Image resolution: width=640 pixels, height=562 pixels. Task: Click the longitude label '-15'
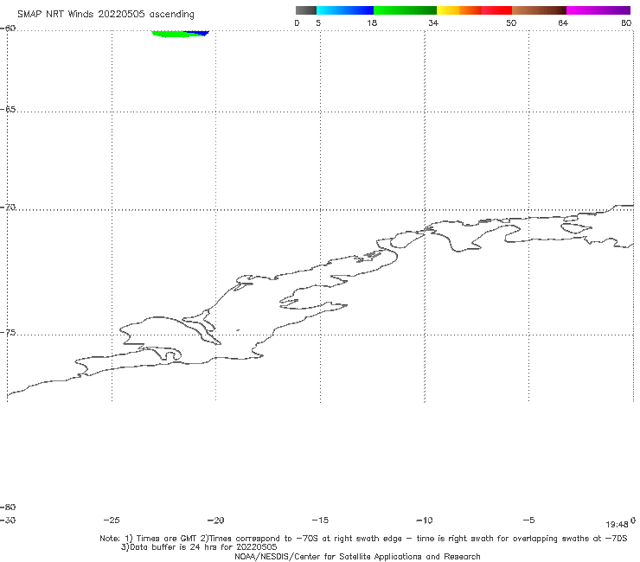pos(320,520)
